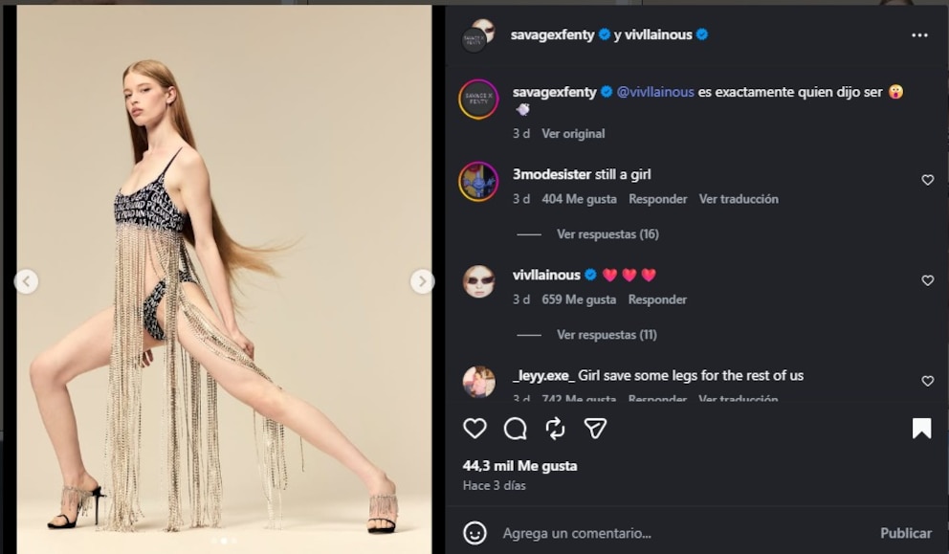Open emoji picker smiley icon
This screenshot has width=949, height=554.
coord(474,533)
